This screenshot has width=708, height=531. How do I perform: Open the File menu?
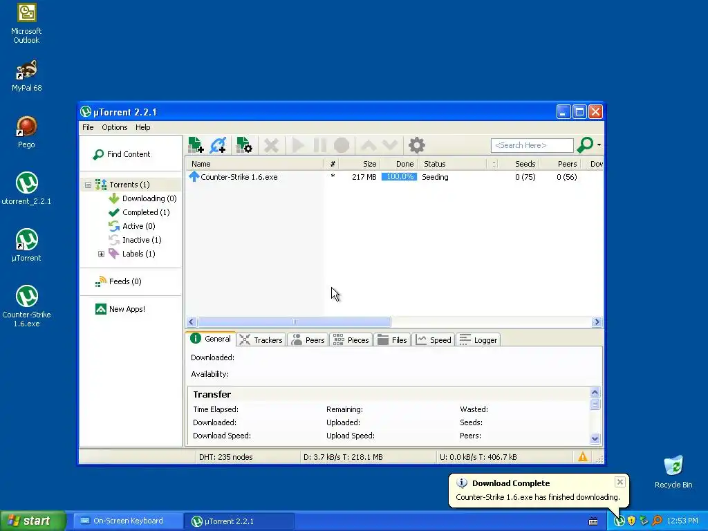pos(88,127)
